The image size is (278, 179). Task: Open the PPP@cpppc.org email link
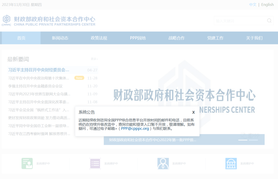point(135,128)
